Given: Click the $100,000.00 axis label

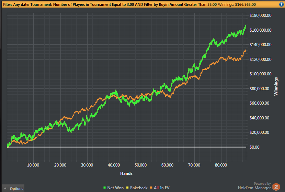Looking at the screenshot, I should pos(261,74).
